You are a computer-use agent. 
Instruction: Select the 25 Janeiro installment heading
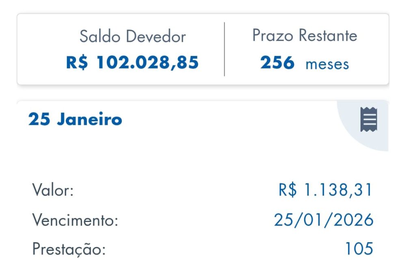[x=75, y=120]
